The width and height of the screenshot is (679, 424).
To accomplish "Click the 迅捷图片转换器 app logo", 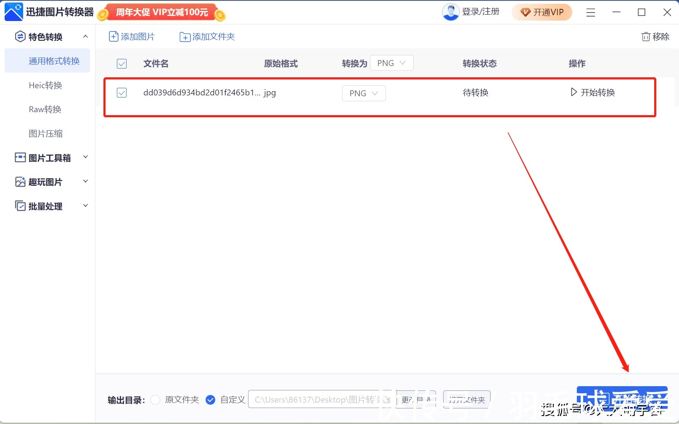I will click(x=13, y=12).
